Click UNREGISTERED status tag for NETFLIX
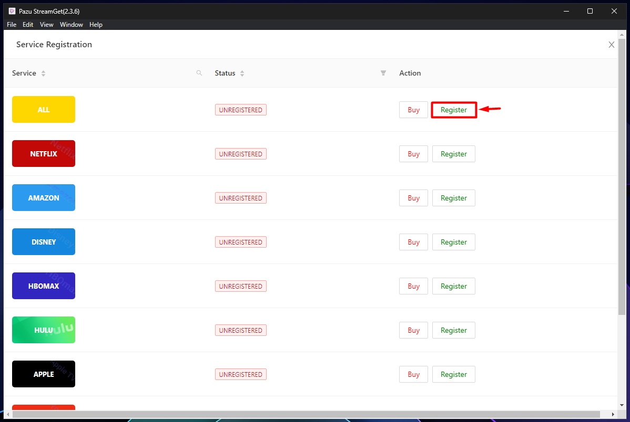The width and height of the screenshot is (630, 422). coord(241,154)
